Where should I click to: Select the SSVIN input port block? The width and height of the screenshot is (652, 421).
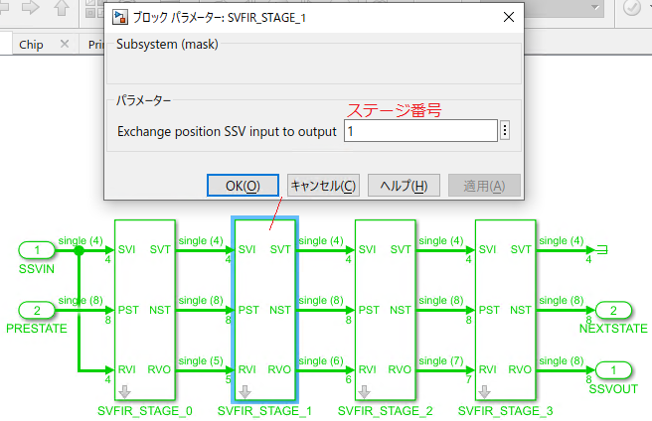(x=37, y=250)
